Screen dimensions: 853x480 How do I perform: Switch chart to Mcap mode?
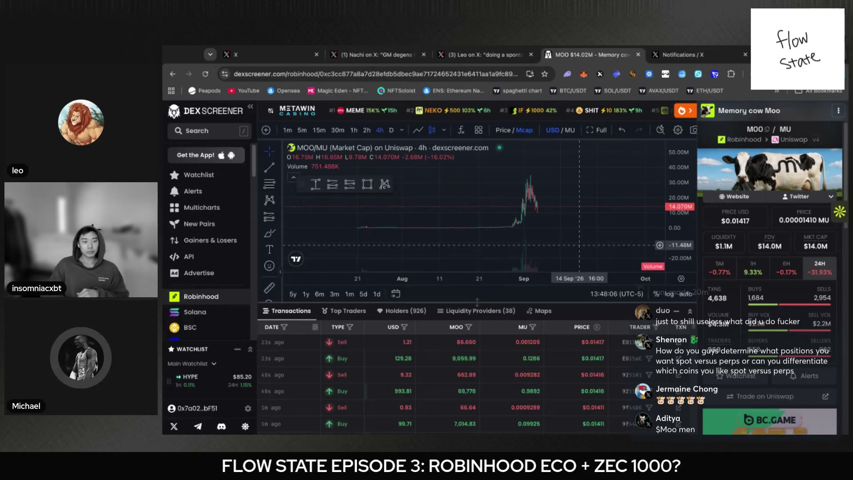[524, 130]
